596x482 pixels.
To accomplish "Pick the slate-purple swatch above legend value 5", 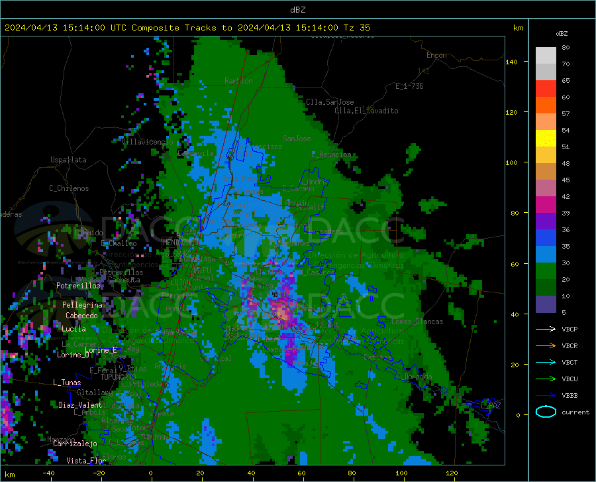I will pos(546,304).
